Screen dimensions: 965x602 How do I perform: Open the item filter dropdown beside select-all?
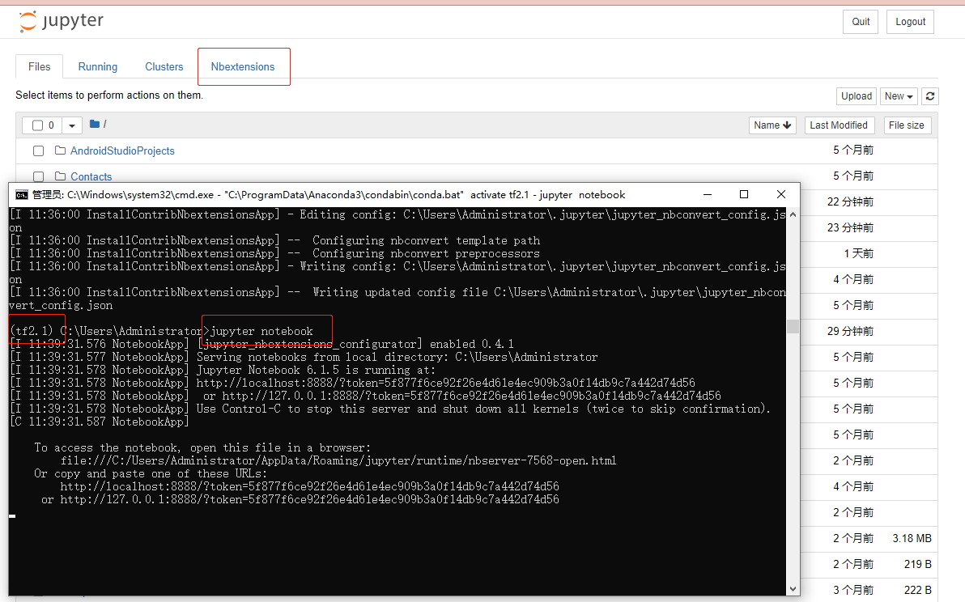(x=71, y=125)
